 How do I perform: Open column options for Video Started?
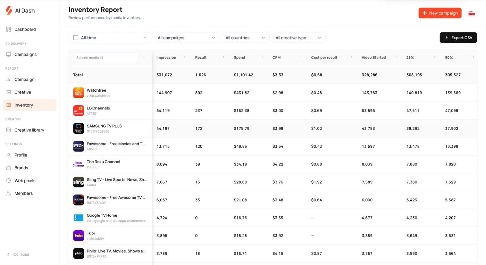click(x=396, y=58)
